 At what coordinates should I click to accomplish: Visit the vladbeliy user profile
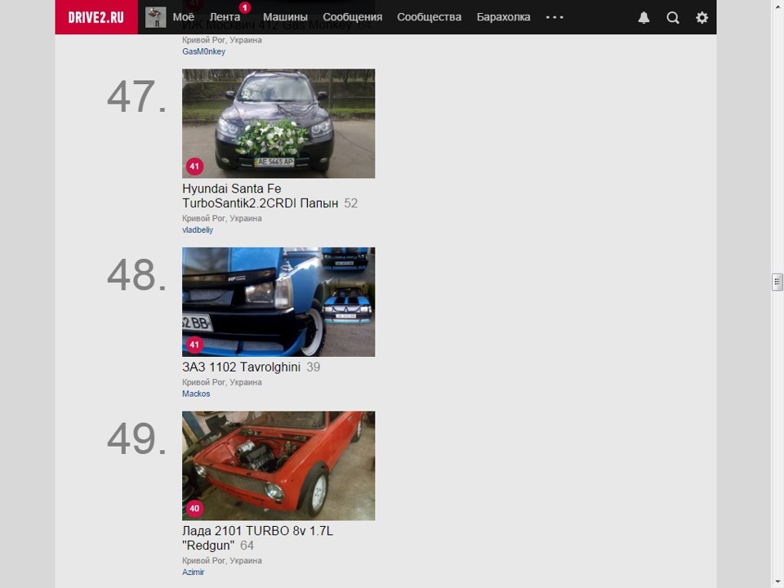pyautogui.click(x=198, y=230)
